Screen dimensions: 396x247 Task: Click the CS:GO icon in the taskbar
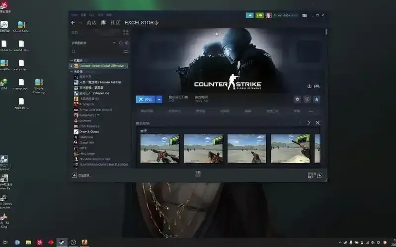[84, 242]
